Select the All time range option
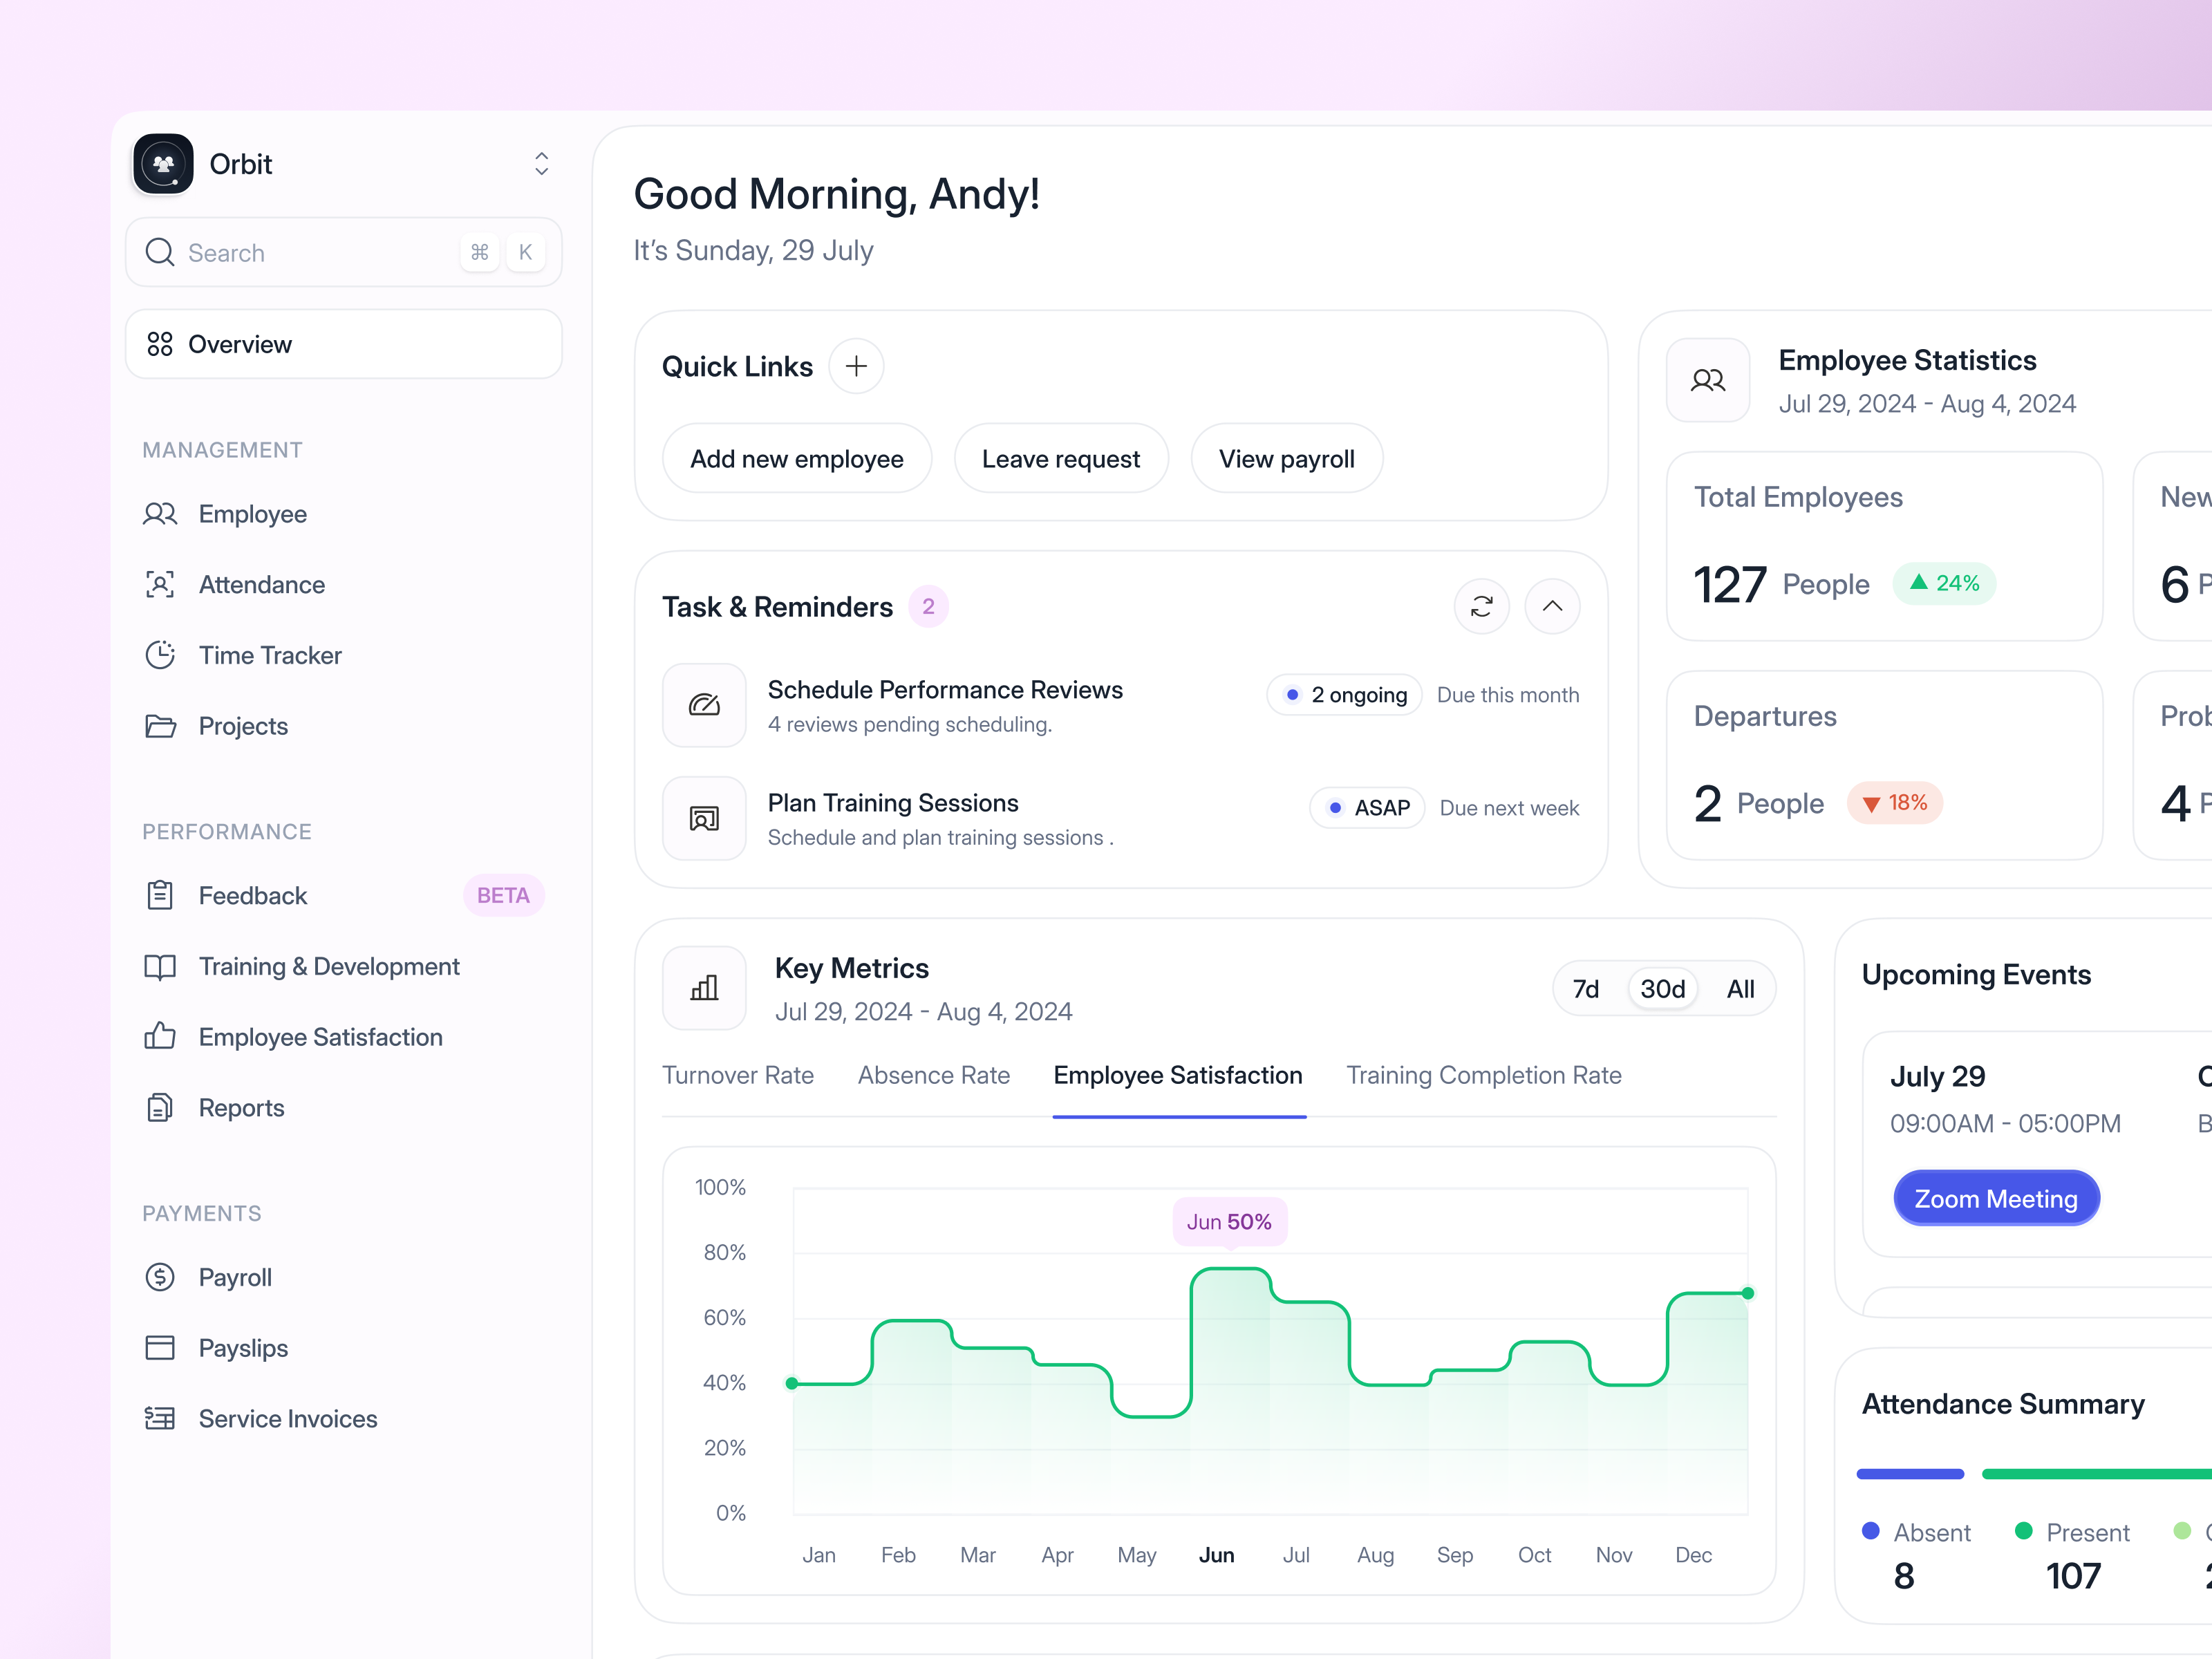The height and width of the screenshot is (1659, 2212). tap(1741, 988)
